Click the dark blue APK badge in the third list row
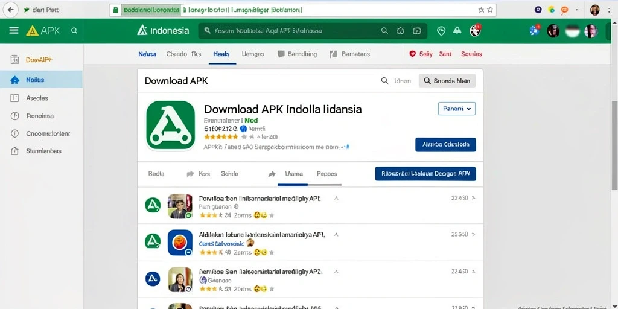Screen dimensions: 618x309 (153, 279)
